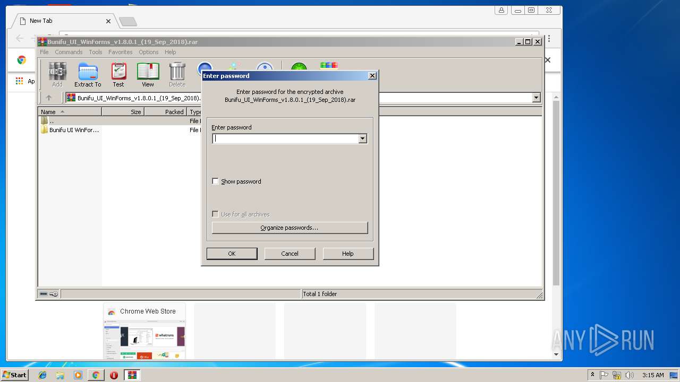The width and height of the screenshot is (680, 382).
Task: Focus the Enter password input field
Action: click(285, 138)
